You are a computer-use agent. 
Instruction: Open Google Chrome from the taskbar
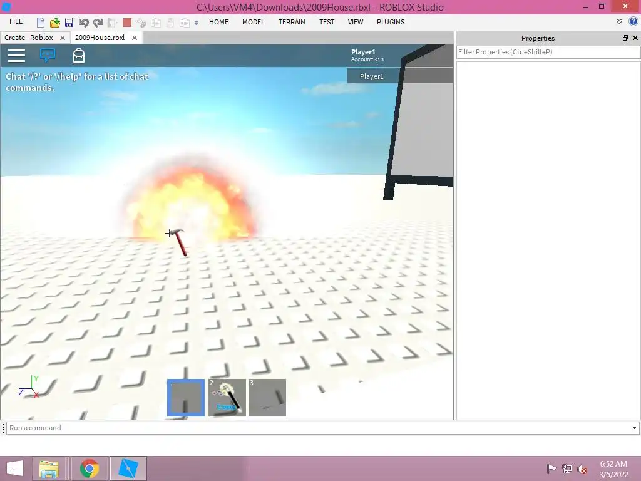pos(90,468)
